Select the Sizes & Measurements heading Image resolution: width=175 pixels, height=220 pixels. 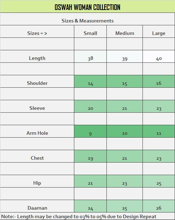click(87, 21)
